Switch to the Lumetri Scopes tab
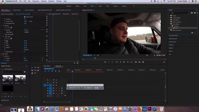The image size is (199, 112). 17,10
